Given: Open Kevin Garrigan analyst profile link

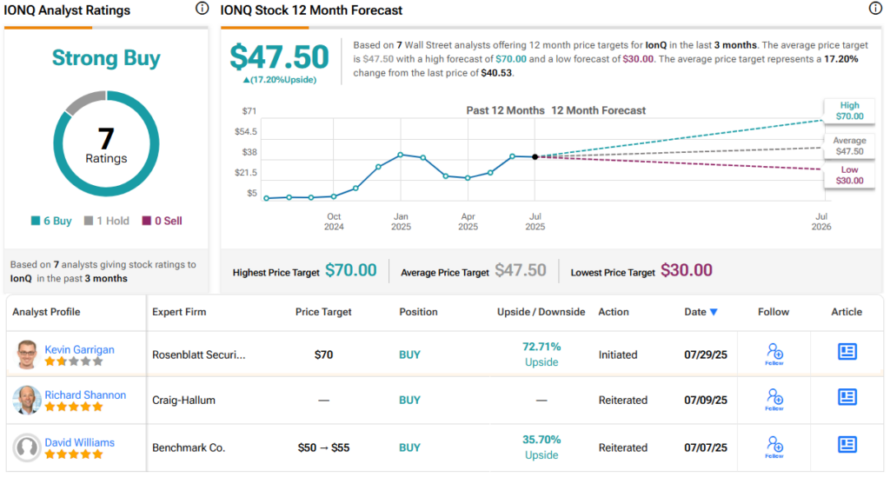Looking at the screenshot, I should click(x=79, y=349).
